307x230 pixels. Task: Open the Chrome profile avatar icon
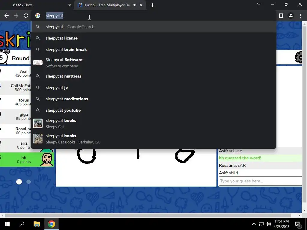click(x=291, y=16)
